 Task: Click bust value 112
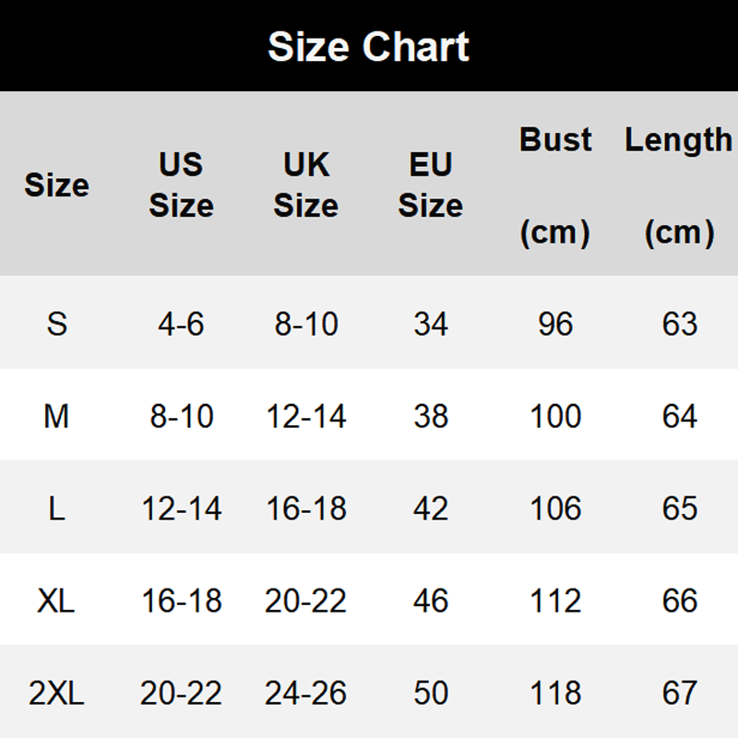(x=555, y=601)
